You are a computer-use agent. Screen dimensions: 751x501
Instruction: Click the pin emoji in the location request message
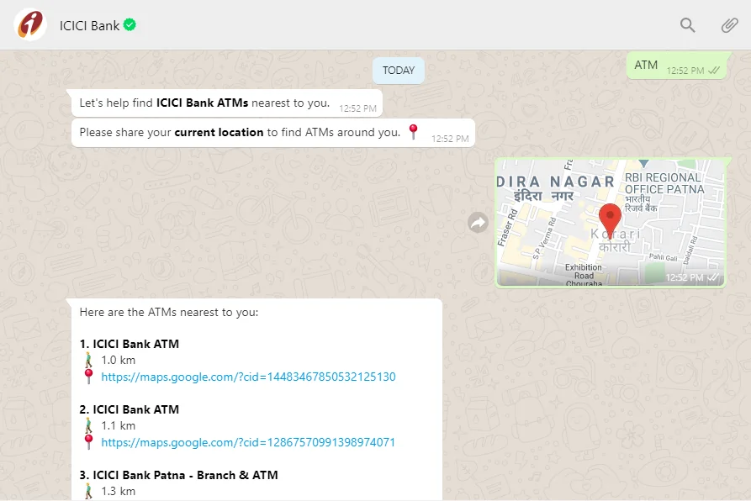[413, 132]
